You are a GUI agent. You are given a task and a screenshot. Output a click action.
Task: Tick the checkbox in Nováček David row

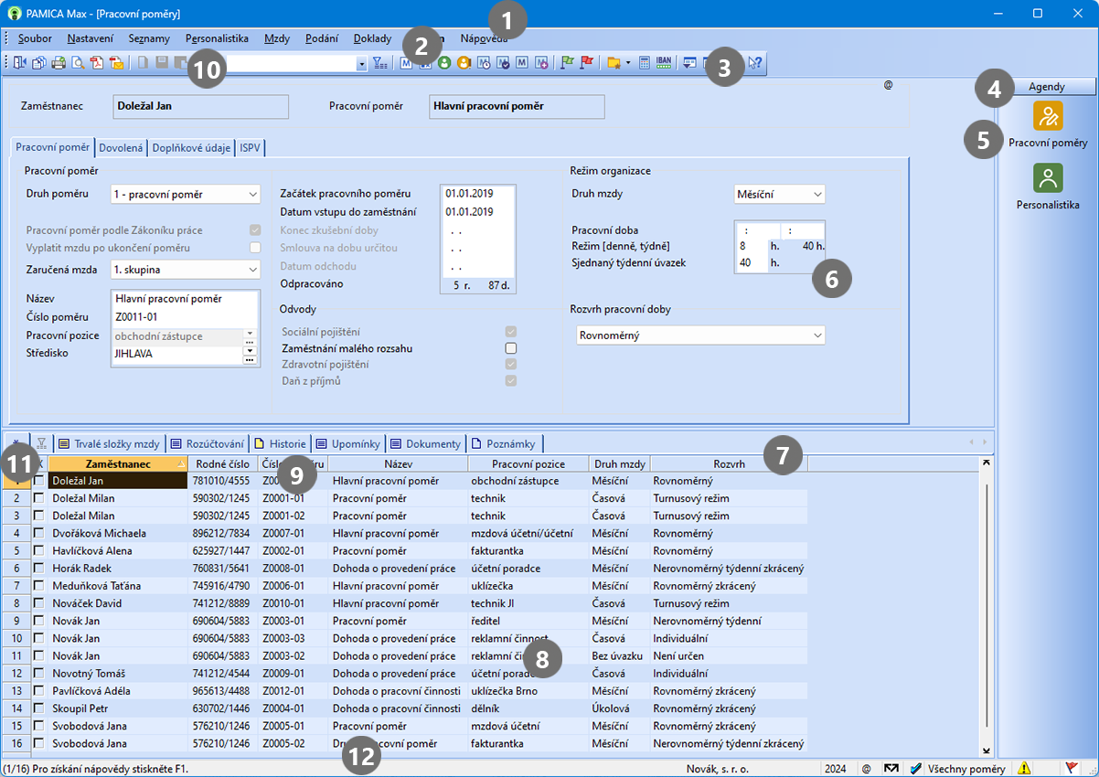point(39,603)
